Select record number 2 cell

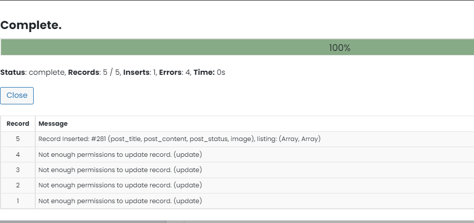tap(18, 185)
